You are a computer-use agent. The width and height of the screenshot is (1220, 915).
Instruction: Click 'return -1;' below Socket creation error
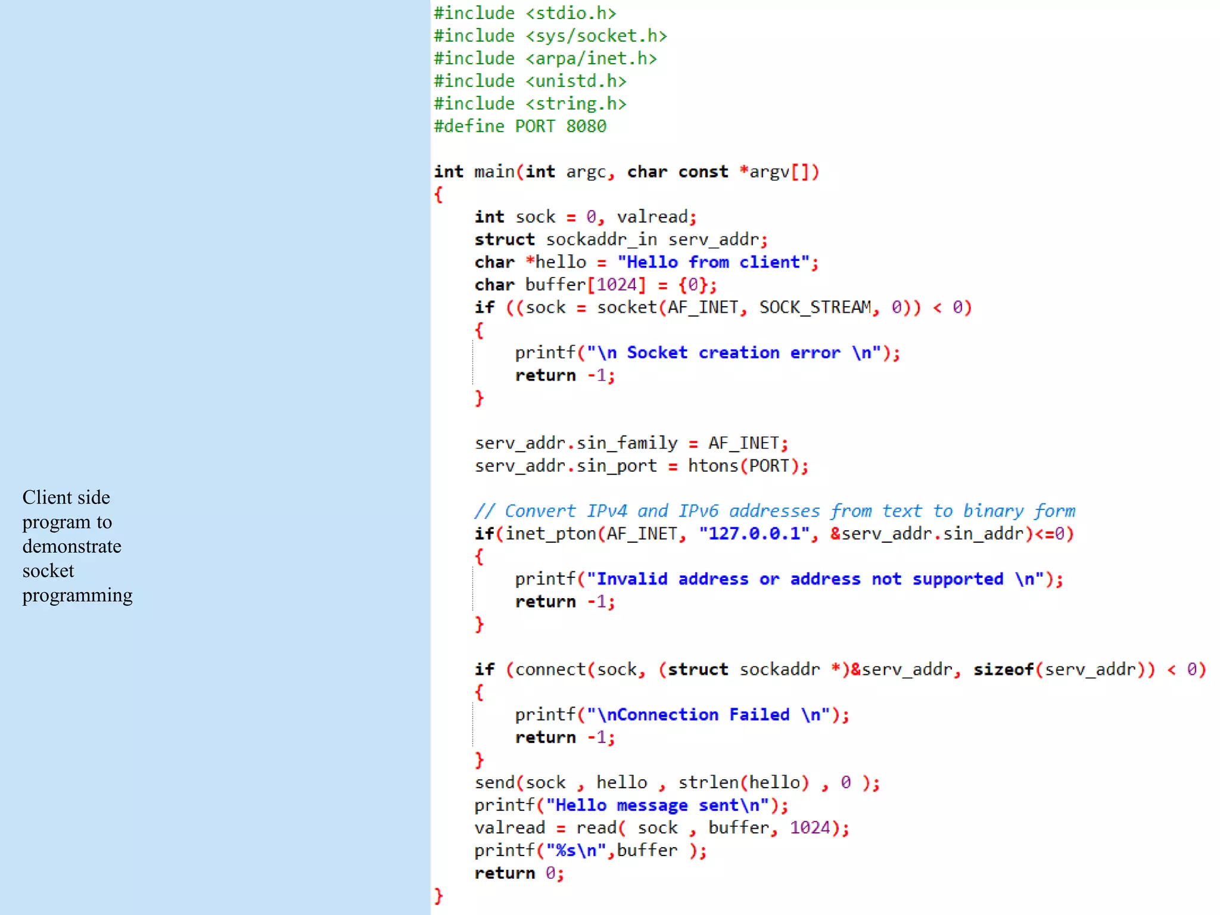(565, 375)
